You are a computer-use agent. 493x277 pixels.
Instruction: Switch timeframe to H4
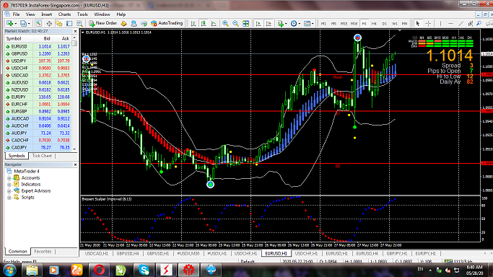(374, 24)
